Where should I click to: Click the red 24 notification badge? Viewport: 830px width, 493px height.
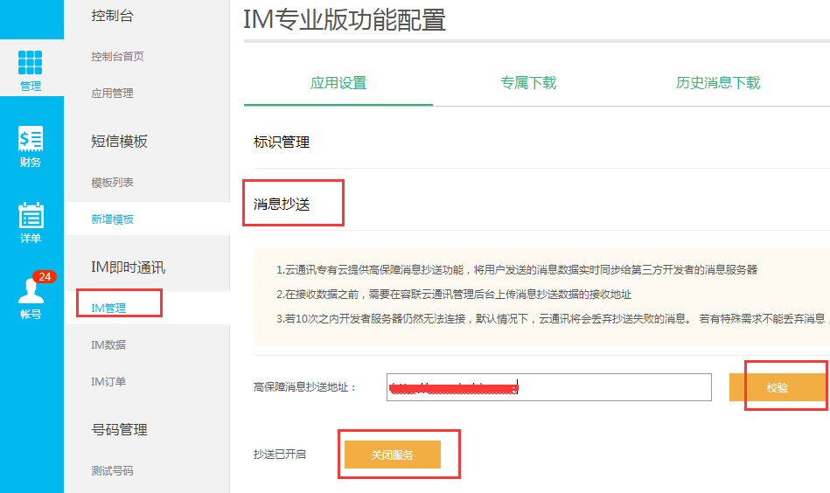[45, 276]
